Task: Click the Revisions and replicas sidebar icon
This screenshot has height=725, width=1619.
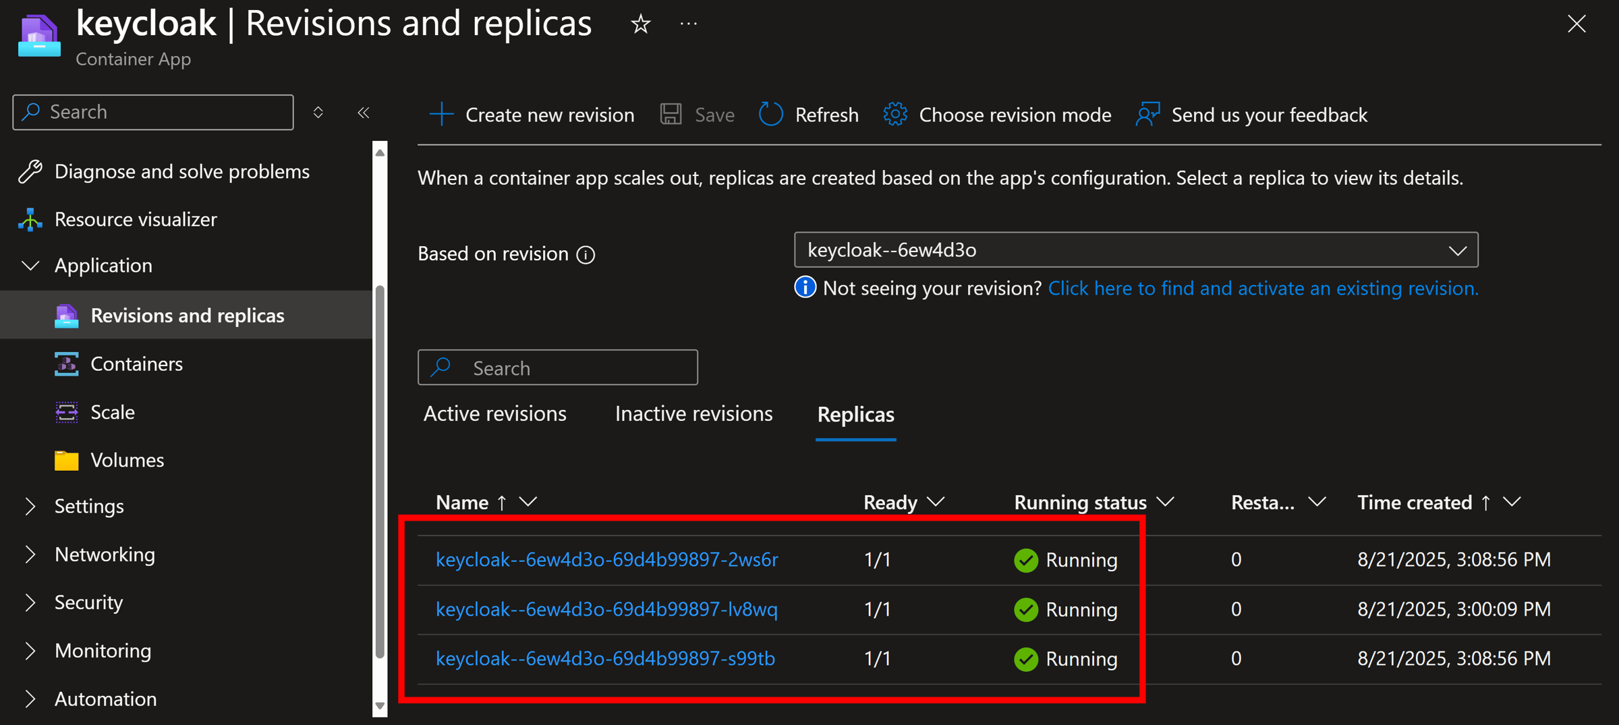Action: pyautogui.click(x=66, y=316)
